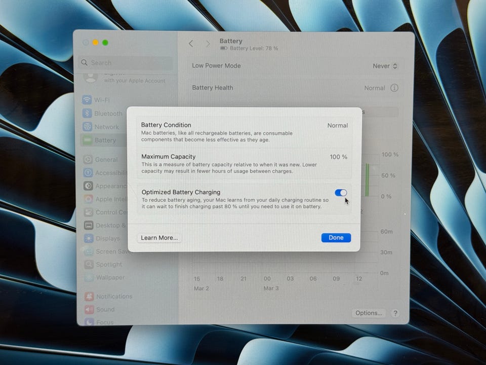Click the green zoom window button
486x365 pixels.
[x=105, y=43]
